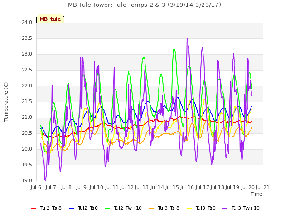Screen dimensions: 290x217
Task: Click the 19.0 y-axis tick label
Action: click(27, 181)
